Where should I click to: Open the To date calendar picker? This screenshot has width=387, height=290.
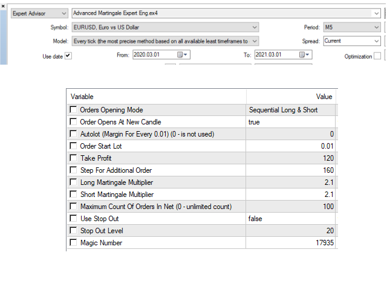pos(304,55)
